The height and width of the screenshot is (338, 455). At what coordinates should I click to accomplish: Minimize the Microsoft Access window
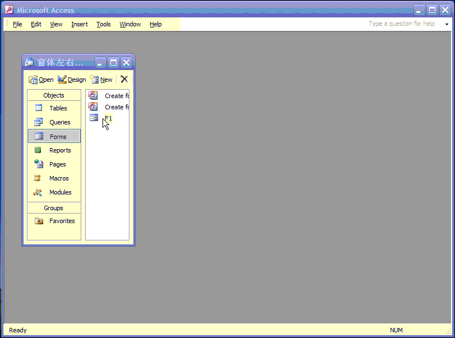click(x=419, y=10)
